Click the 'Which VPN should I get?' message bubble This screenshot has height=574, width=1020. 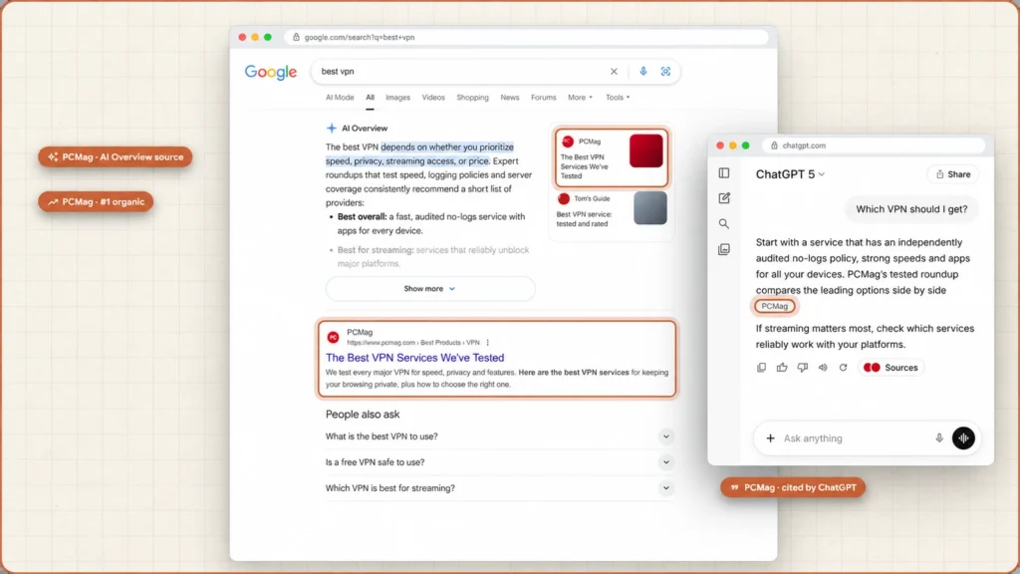pyautogui.click(x=911, y=209)
